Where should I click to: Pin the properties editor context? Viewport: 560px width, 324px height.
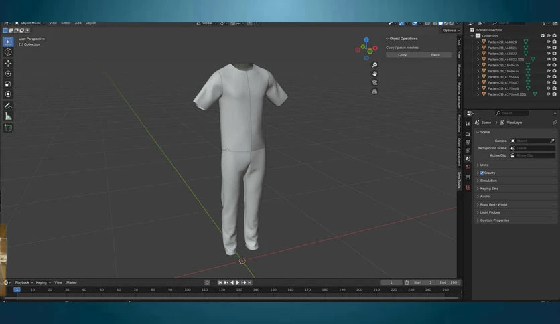[555, 123]
